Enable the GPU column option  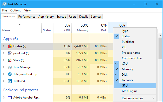click(125, 86)
